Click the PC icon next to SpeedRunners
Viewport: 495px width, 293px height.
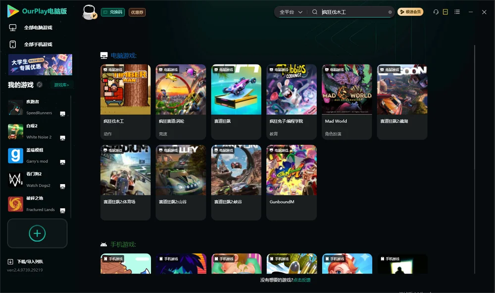click(62, 114)
